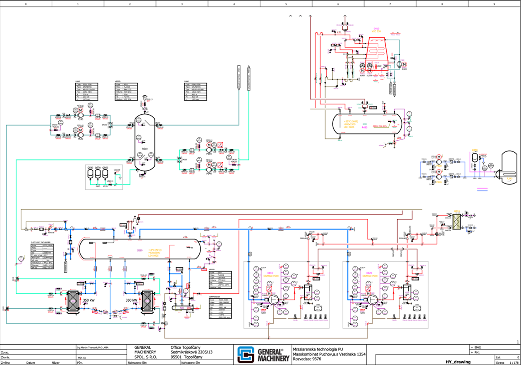The width and height of the screenshot is (521, 365).
Task: Click the Q580 expansion tank
Action: 90,175
